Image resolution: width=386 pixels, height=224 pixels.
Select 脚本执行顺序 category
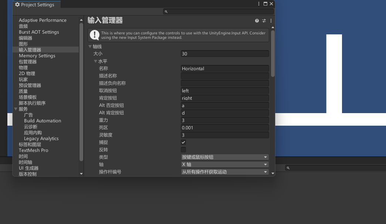click(32, 103)
